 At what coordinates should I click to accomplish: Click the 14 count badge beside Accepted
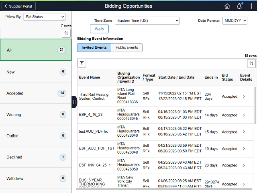pos(62,93)
